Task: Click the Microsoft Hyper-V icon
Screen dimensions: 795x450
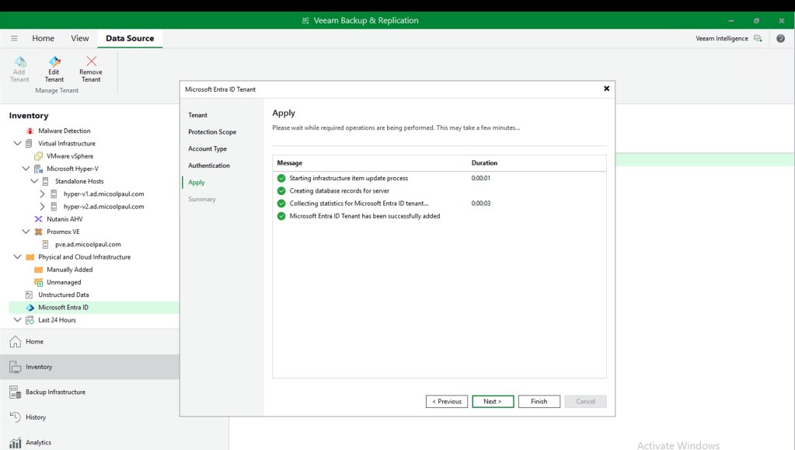Action: [x=38, y=169]
